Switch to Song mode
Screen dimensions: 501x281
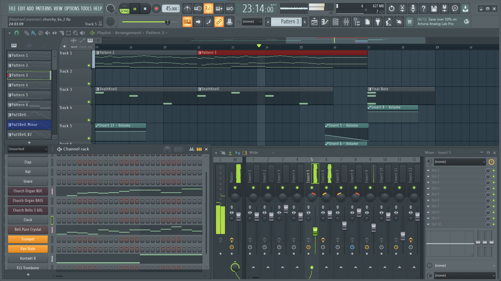point(124,11)
